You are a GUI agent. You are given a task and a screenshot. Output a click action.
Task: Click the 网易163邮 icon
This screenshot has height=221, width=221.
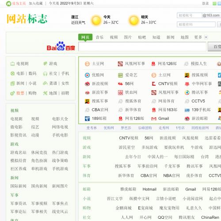pyautogui.click(x=154, y=110)
